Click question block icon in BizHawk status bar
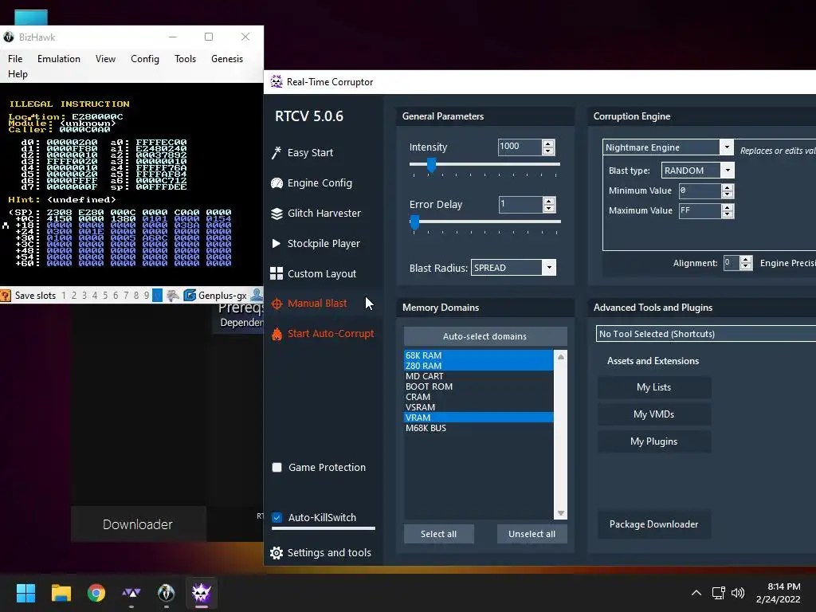 [x=6, y=296]
